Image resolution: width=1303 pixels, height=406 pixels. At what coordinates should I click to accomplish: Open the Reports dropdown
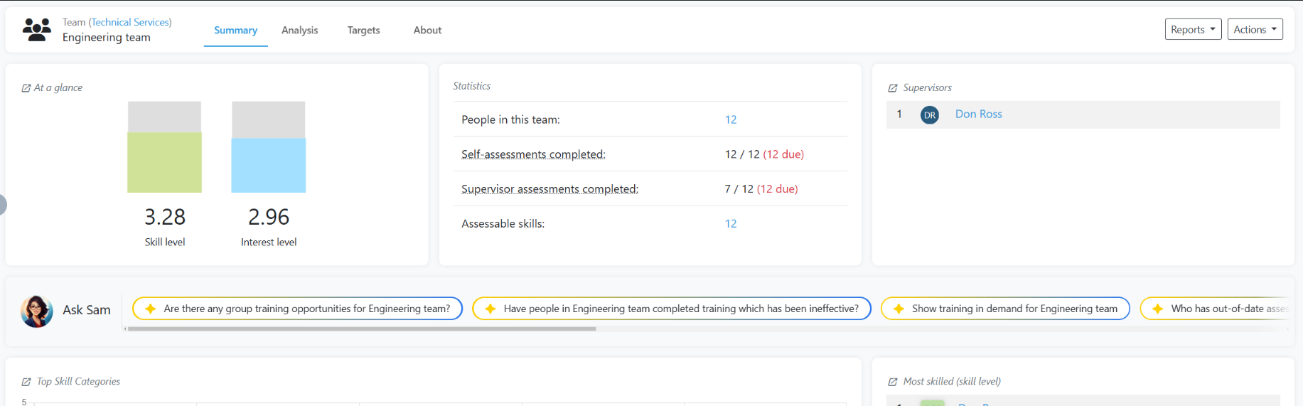1192,29
